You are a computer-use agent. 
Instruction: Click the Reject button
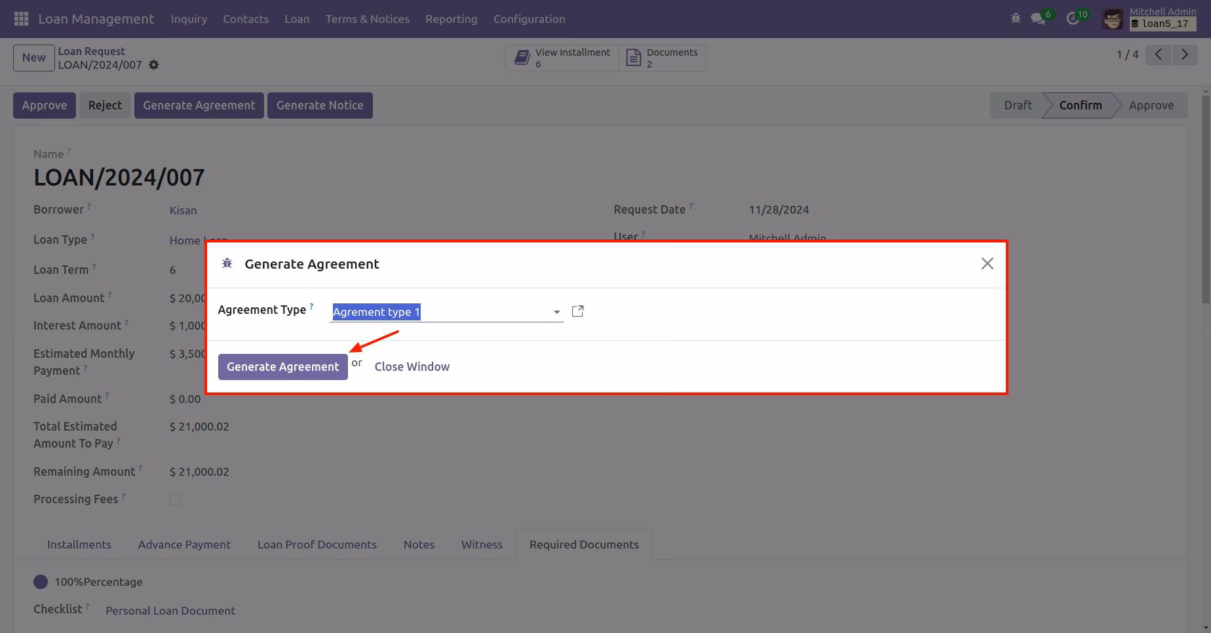pyautogui.click(x=105, y=105)
